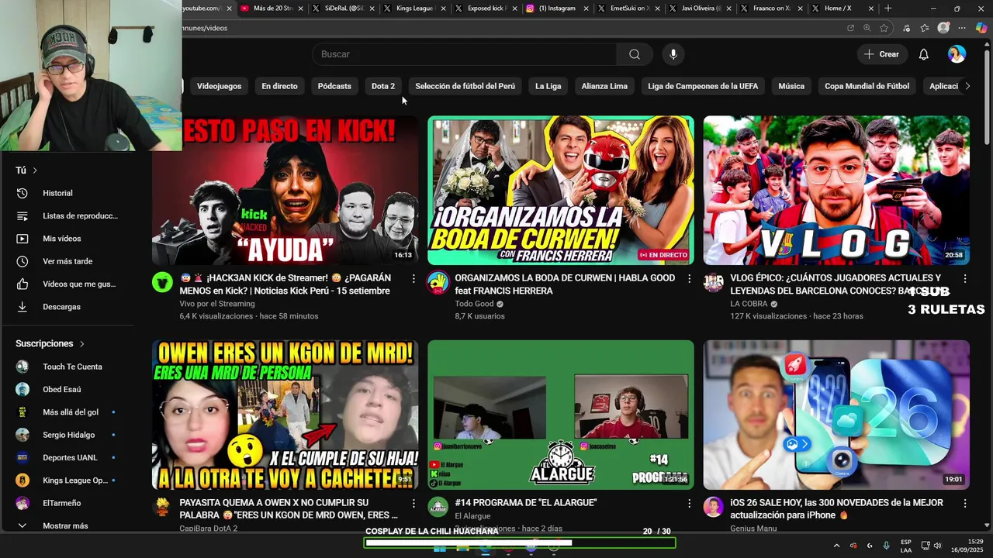Screen dimensions: 993x558
Task: Open the 'OWEN ERES UN KGON' thumbnail
Action: pos(285,415)
